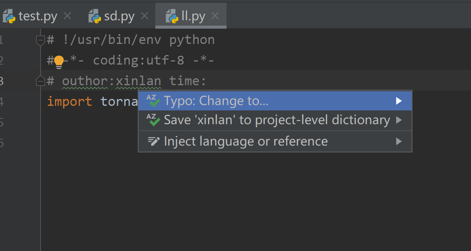The height and width of the screenshot is (251, 471).
Task: Click the Python file icon on sd.py tab
Action: click(95, 16)
